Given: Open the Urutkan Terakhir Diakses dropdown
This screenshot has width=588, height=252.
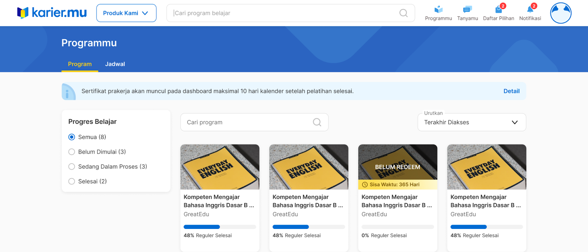Looking at the screenshot, I should pyautogui.click(x=472, y=122).
